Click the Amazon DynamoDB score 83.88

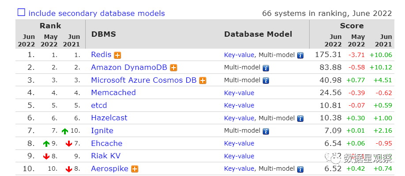[x=331, y=67]
